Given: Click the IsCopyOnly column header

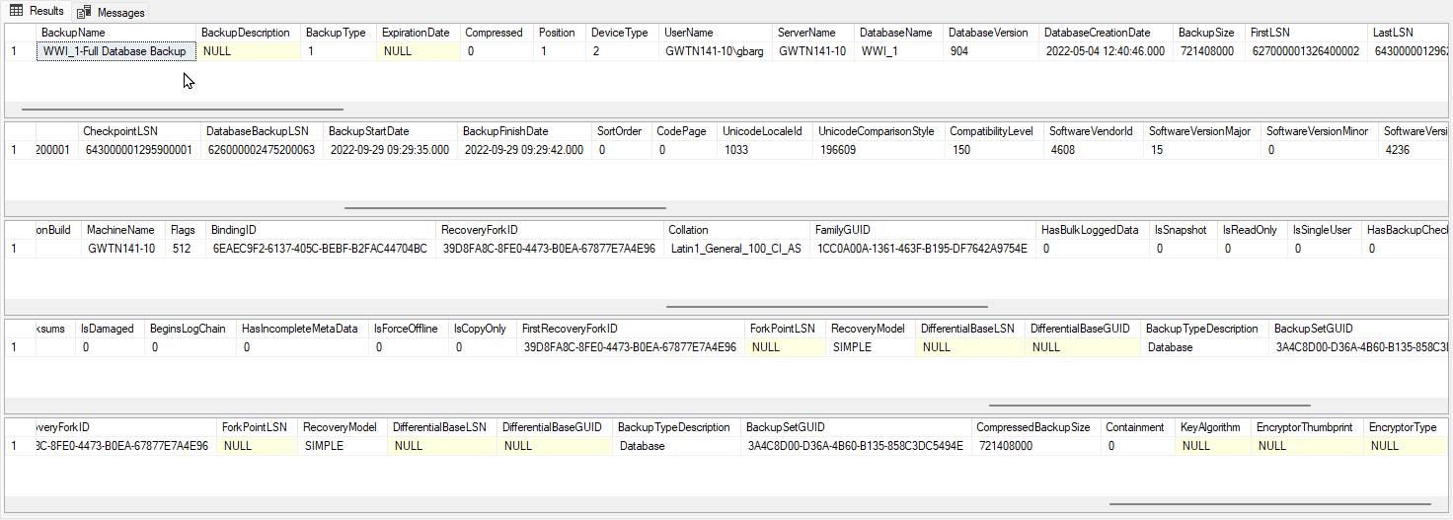Looking at the screenshot, I should [480, 329].
